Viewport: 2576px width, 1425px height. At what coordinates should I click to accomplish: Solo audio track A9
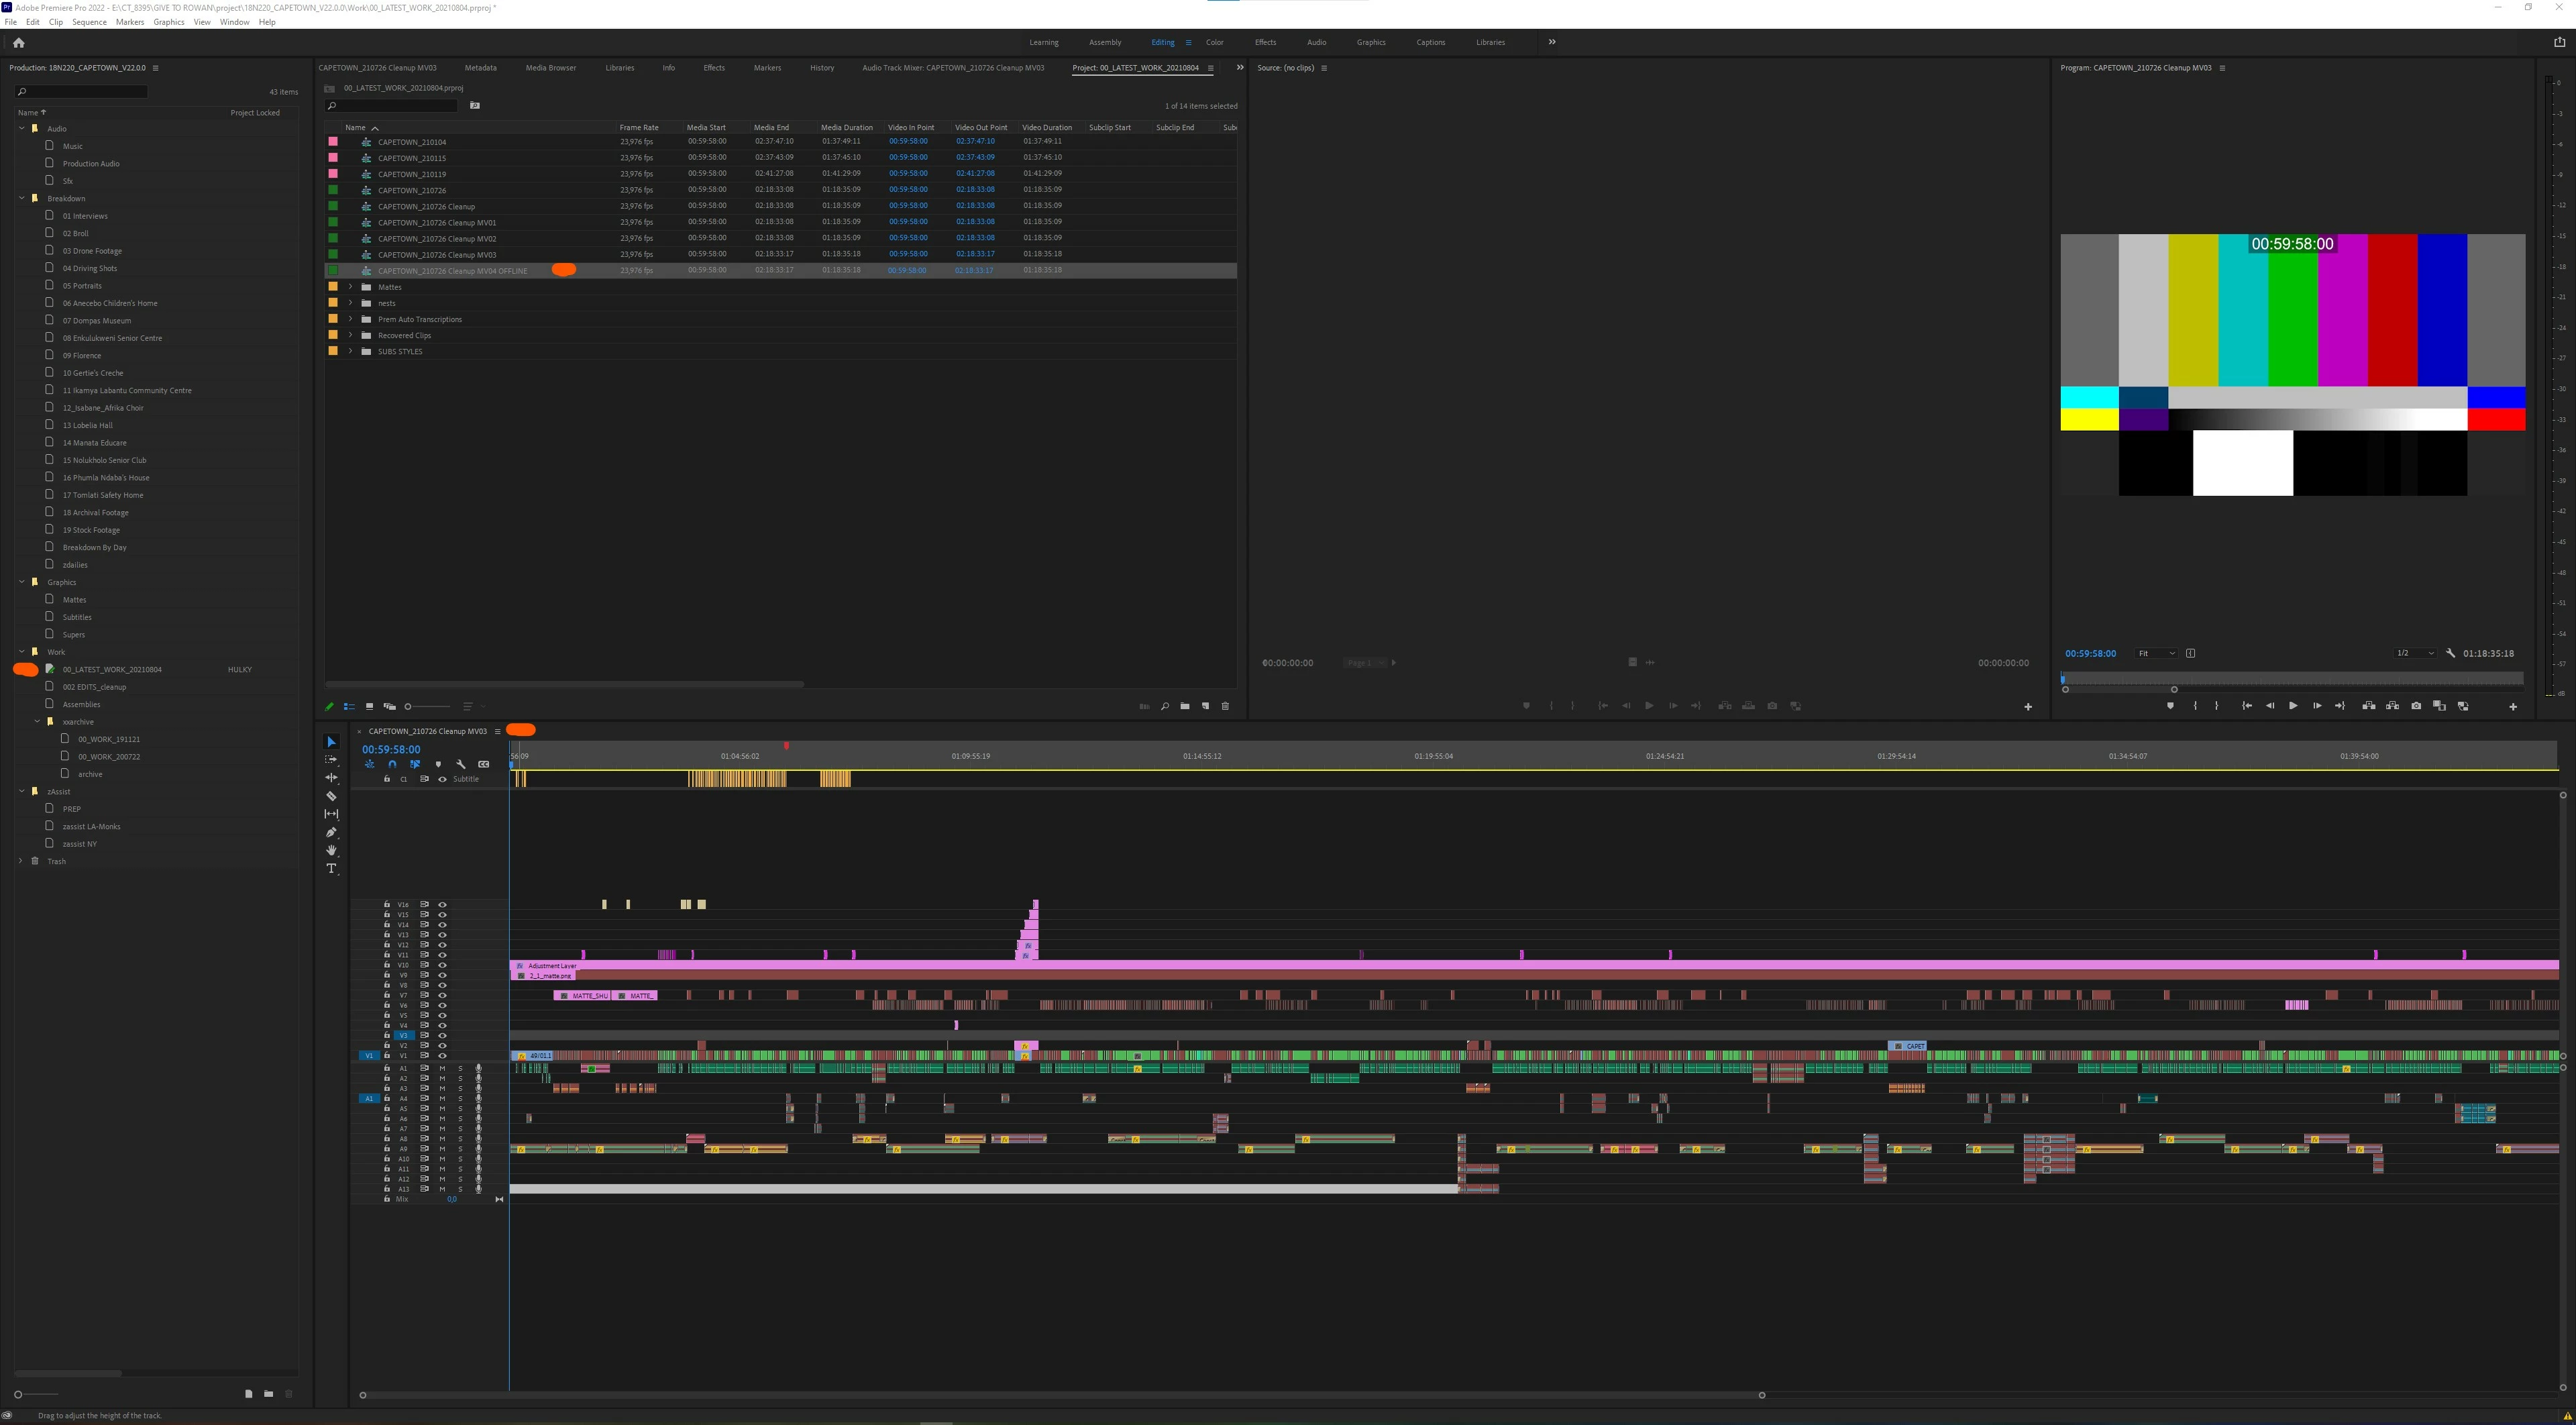click(460, 1149)
